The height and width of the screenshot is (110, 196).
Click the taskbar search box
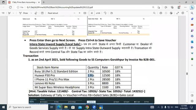28,107
